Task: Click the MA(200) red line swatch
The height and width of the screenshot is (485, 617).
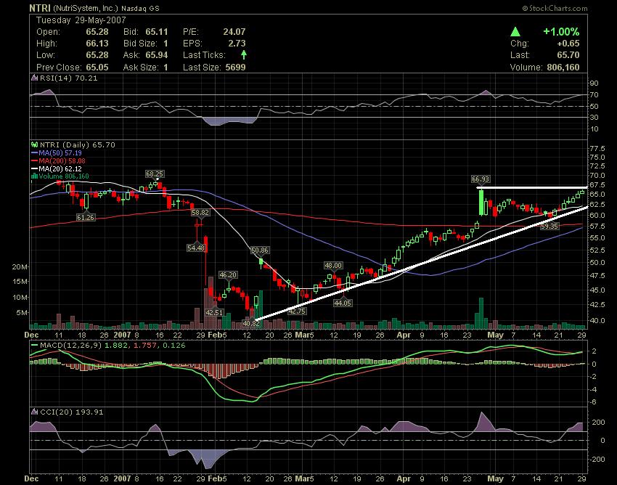Action: pos(35,160)
